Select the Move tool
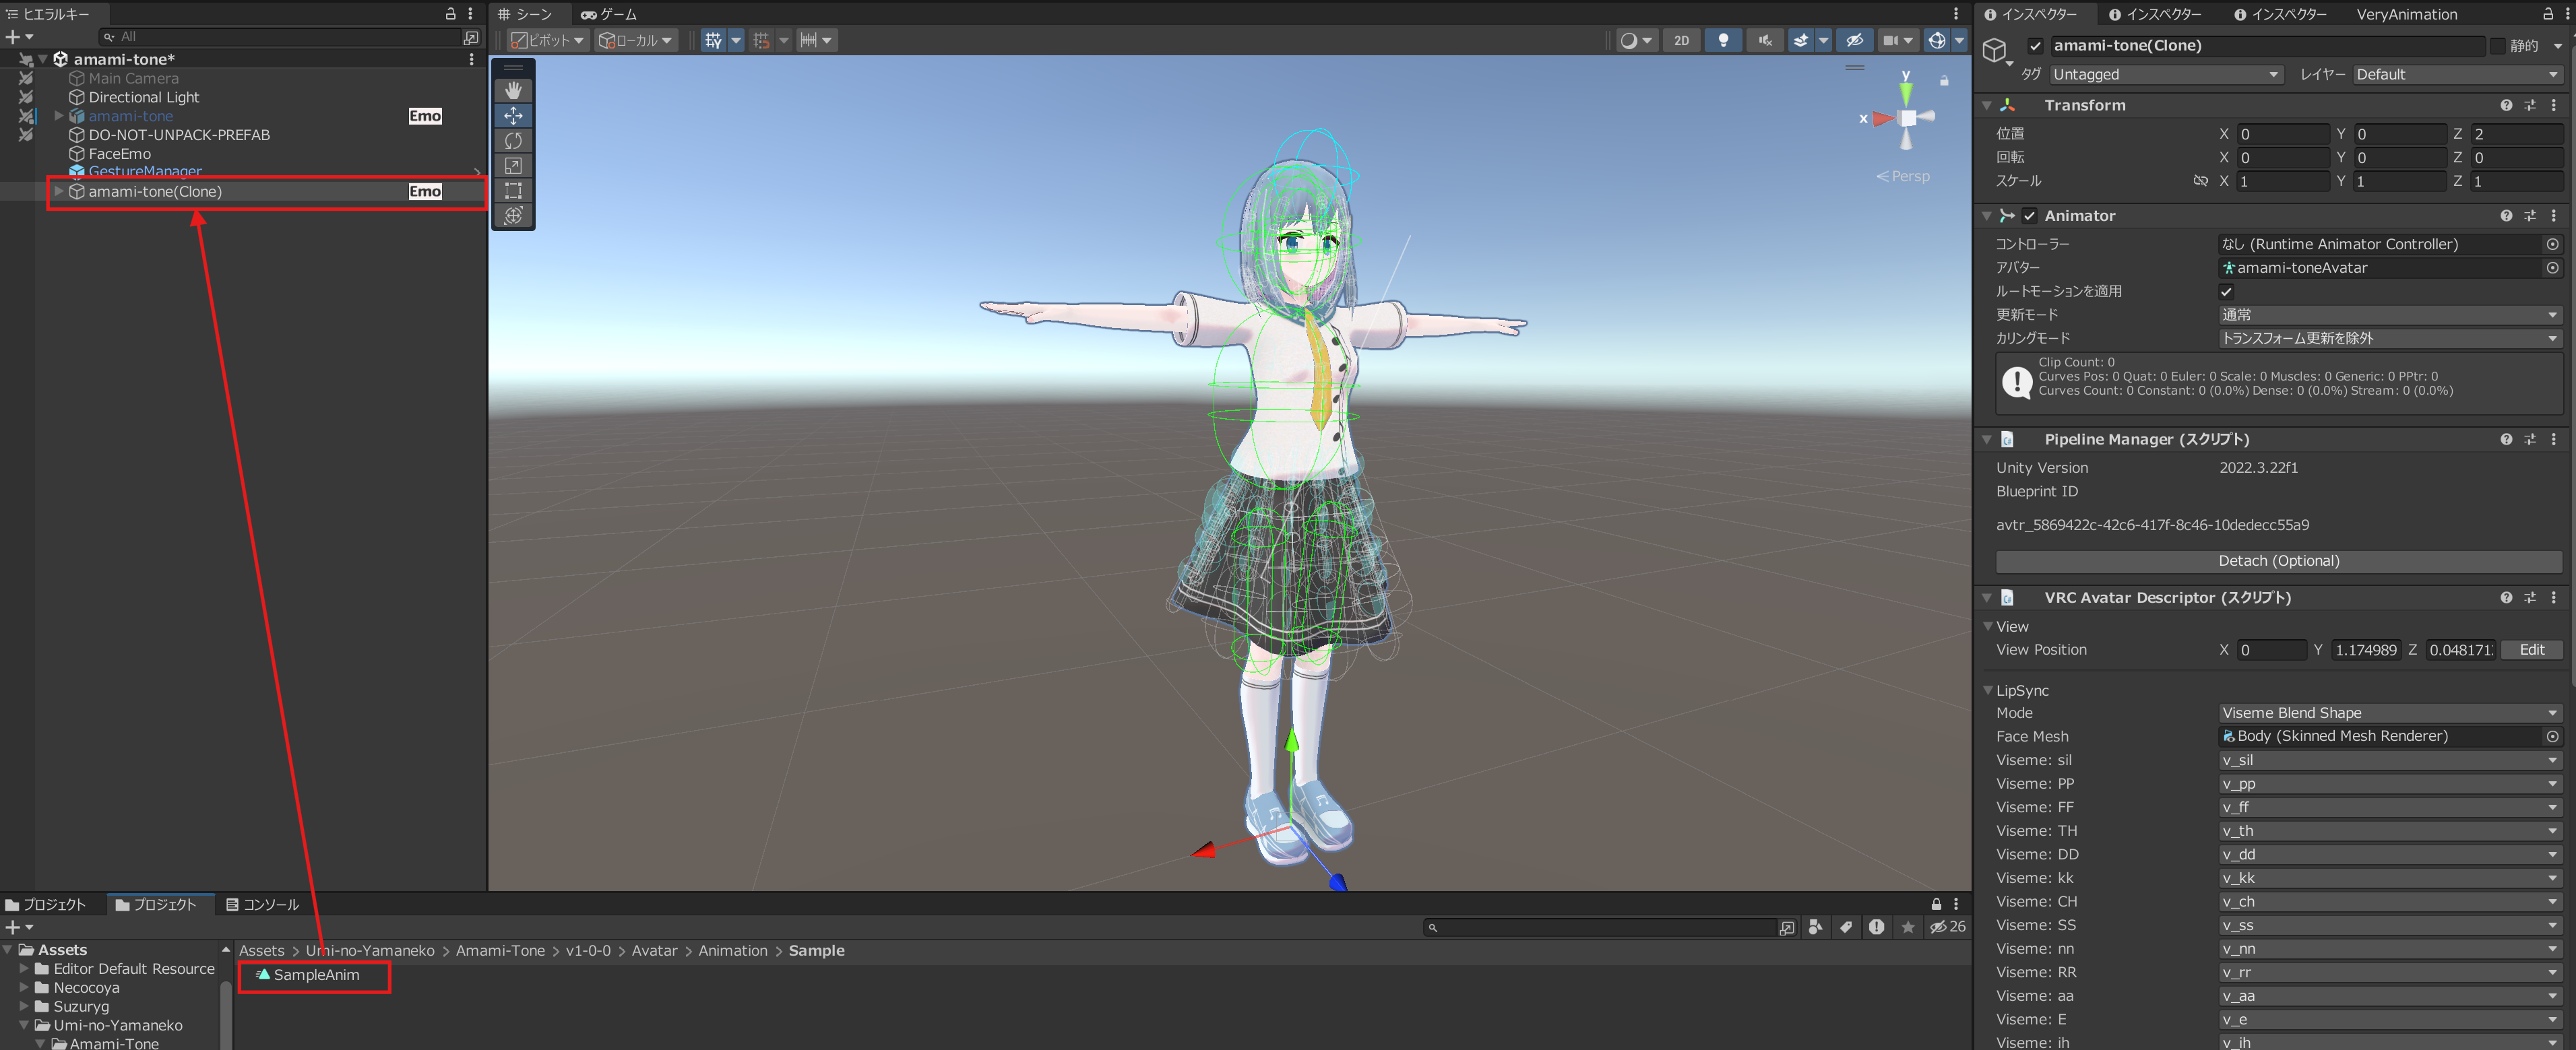 513,116
